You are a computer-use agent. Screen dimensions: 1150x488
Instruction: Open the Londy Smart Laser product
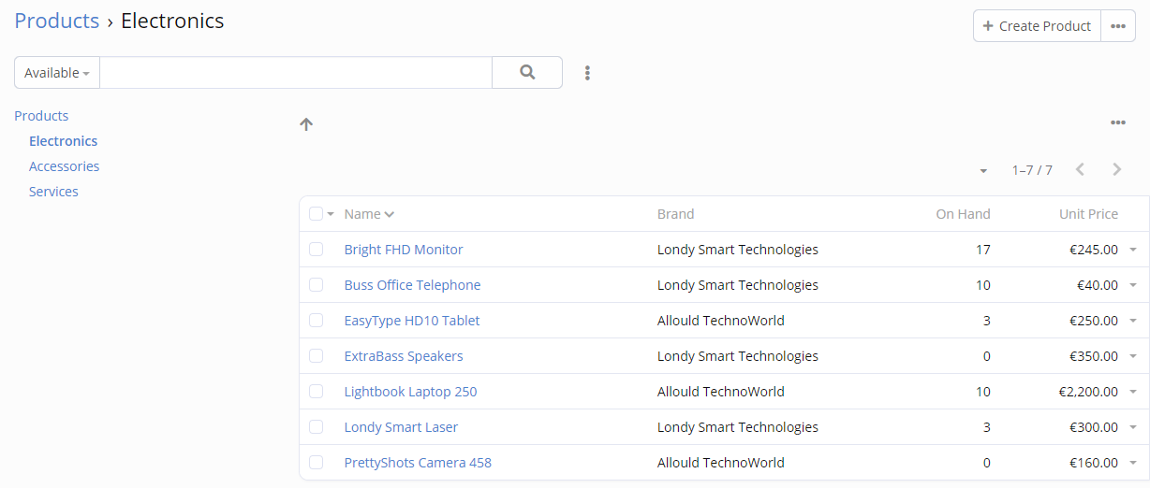click(401, 427)
